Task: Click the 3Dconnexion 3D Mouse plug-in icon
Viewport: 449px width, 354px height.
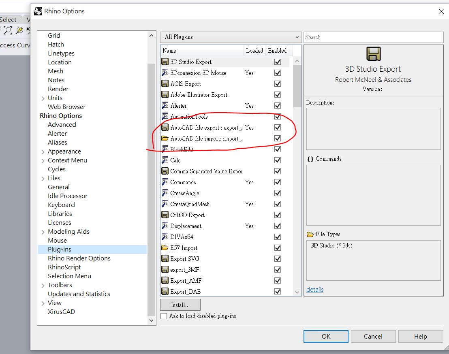Action: click(165, 73)
